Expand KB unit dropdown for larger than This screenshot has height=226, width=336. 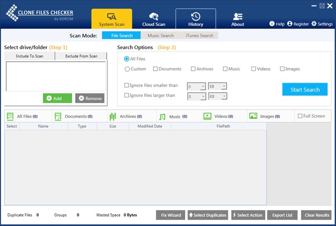tap(224, 96)
